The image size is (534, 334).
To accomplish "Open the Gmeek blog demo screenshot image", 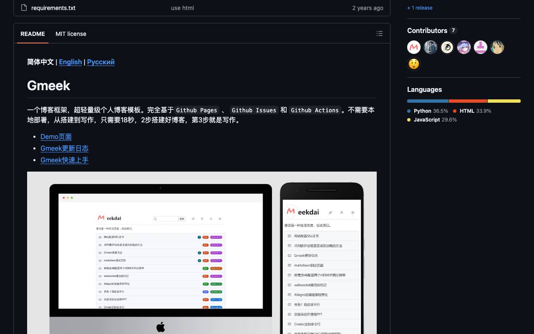I will point(202,253).
